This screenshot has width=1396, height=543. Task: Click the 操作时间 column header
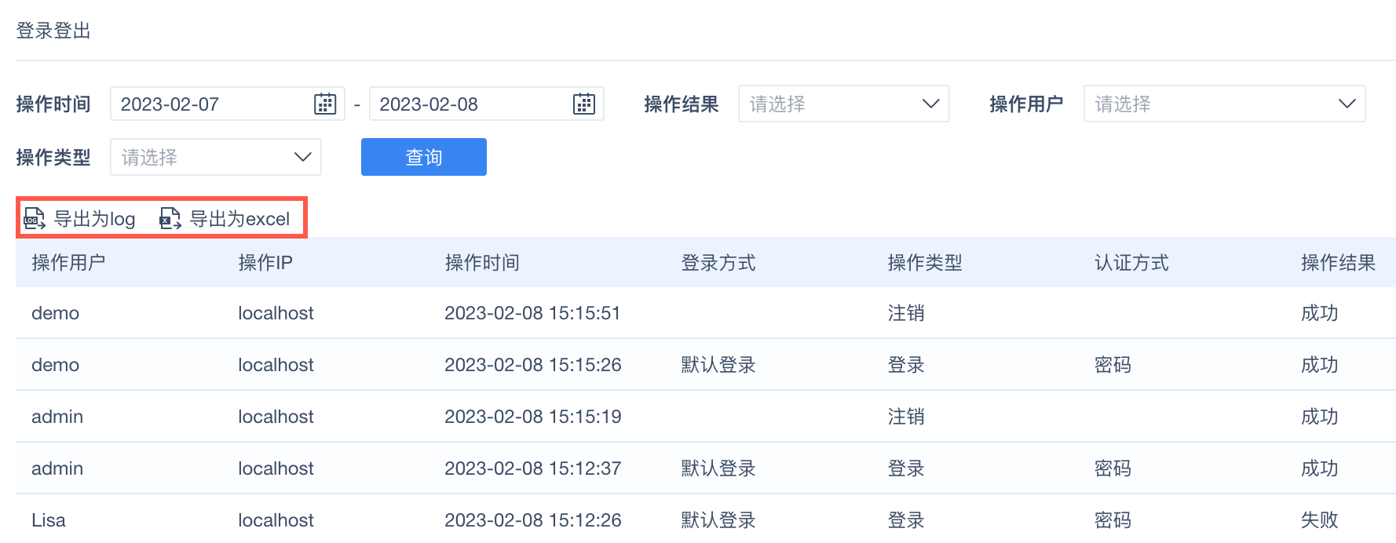point(482,263)
